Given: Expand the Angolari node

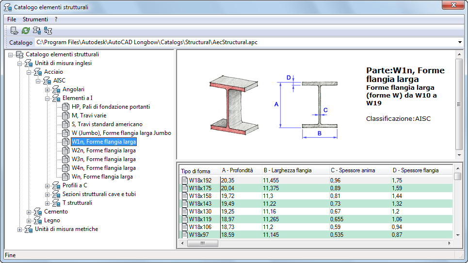Looking at the screenshot, I should point(47,90).
